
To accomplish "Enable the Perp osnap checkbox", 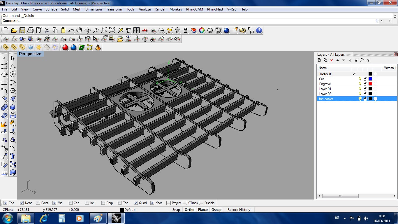I will 103,203.
